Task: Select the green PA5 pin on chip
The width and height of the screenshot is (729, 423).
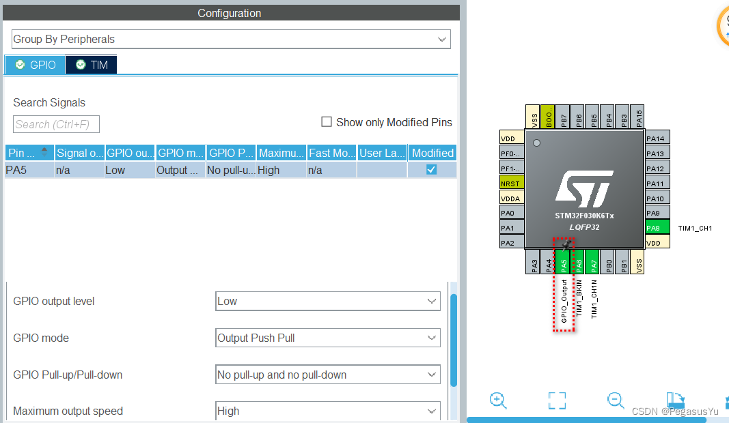Action: 564,262
